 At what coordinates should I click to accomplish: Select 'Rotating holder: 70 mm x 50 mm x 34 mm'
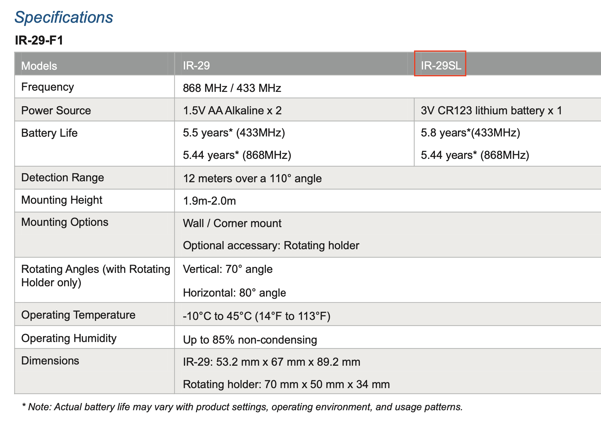click(x=286, y=384)
